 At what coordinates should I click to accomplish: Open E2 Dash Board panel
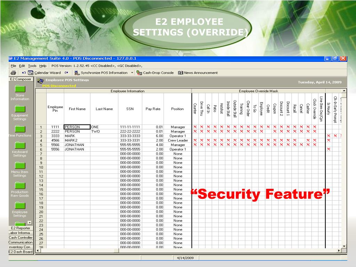[21, 252]
